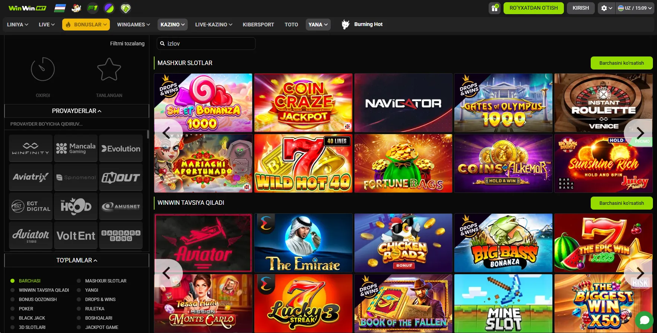Expand the LIVE-KAZINO menu

click(x=214, y=25)
